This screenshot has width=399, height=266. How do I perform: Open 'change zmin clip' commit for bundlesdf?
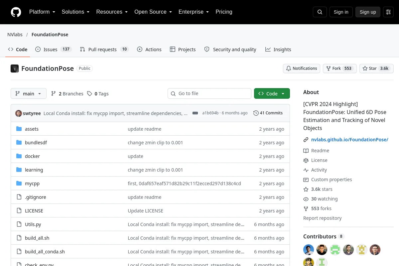[x=155, y=143]
